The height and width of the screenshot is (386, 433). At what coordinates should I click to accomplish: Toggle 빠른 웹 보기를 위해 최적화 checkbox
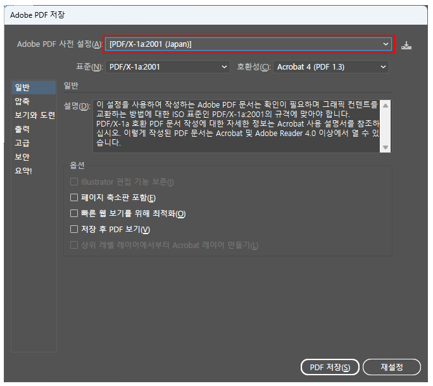point(74,214)
